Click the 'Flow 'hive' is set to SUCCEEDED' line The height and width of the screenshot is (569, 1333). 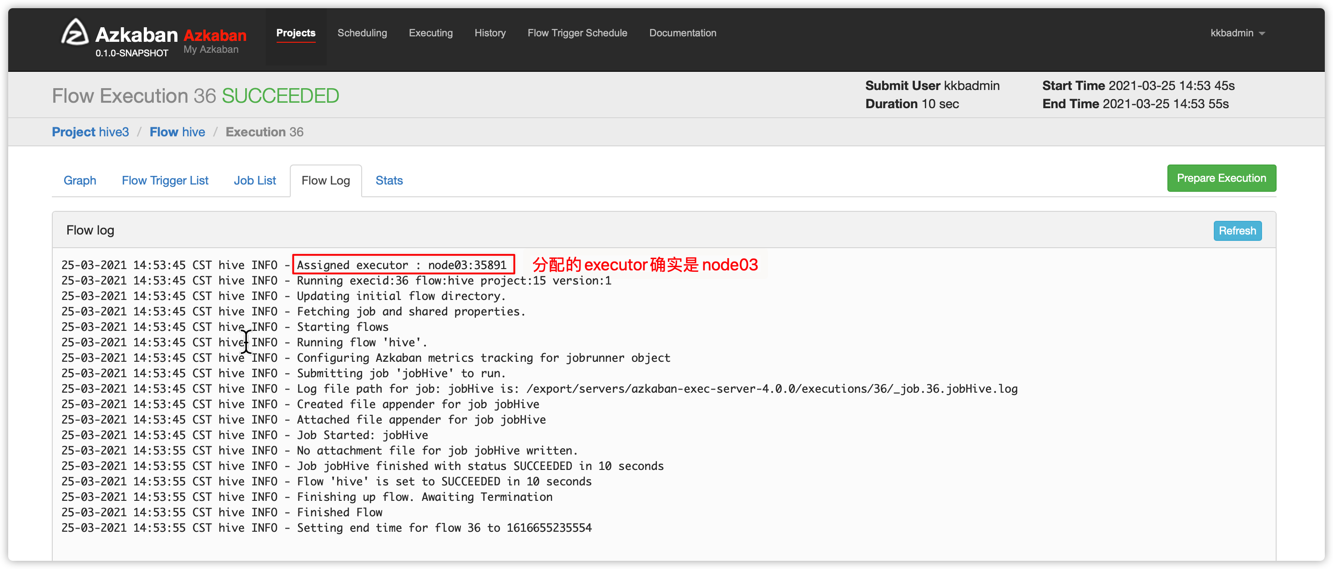326,482
